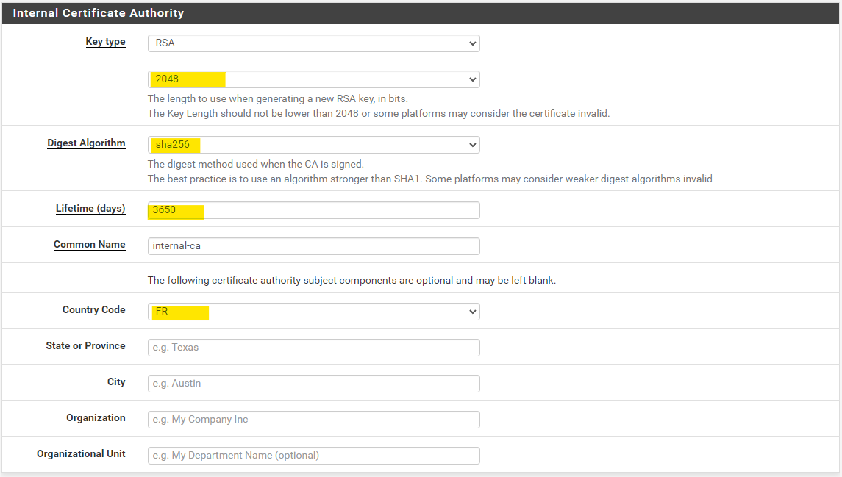Click the Organization field label
842x477 pixels.
click(96, 418)
